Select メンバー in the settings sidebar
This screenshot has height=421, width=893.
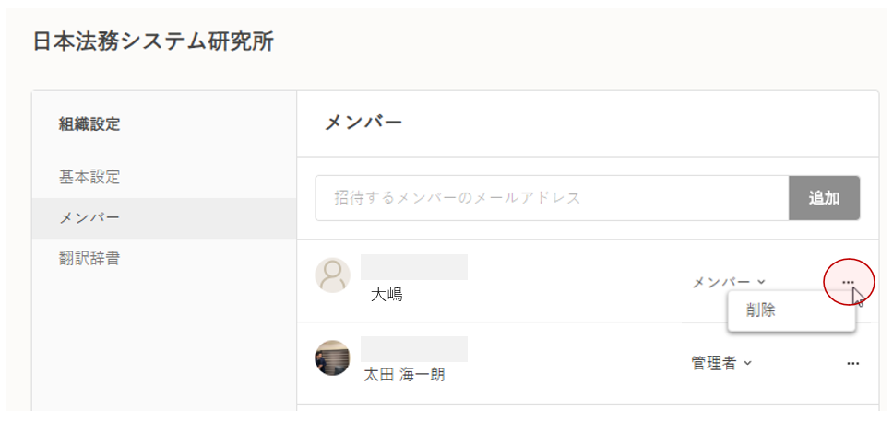(89, 218)
